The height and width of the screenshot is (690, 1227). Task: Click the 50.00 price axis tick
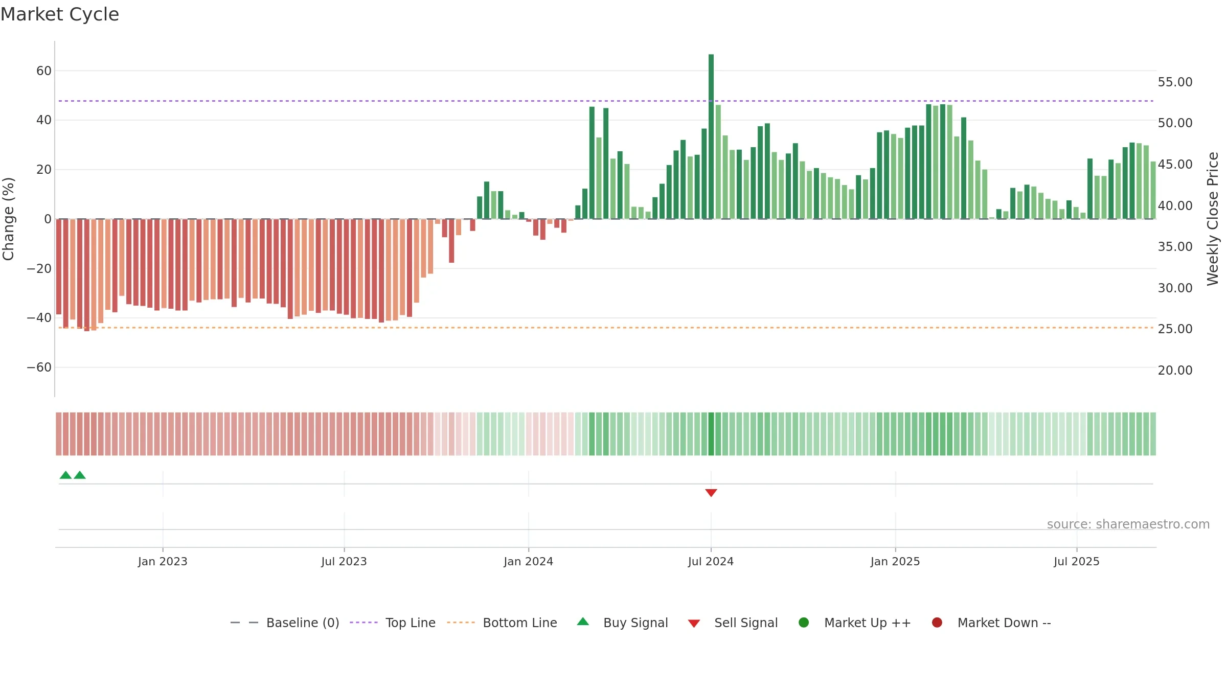(x=1175, y=123)
